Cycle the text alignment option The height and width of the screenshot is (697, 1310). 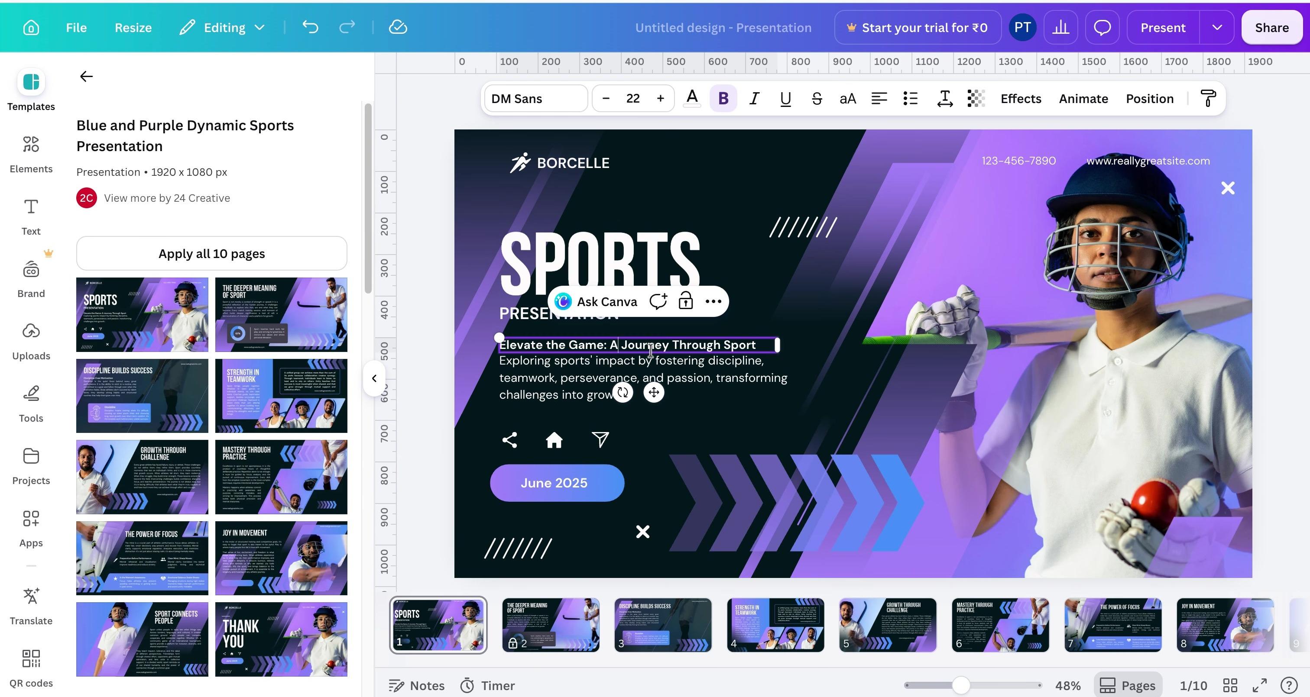pos(879,99)
